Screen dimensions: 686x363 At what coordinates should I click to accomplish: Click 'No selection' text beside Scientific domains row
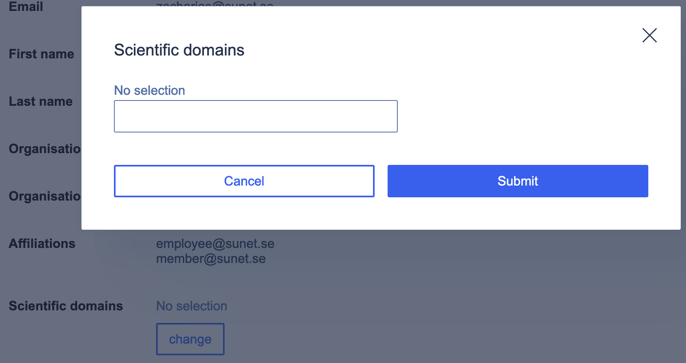pos(191,306)
